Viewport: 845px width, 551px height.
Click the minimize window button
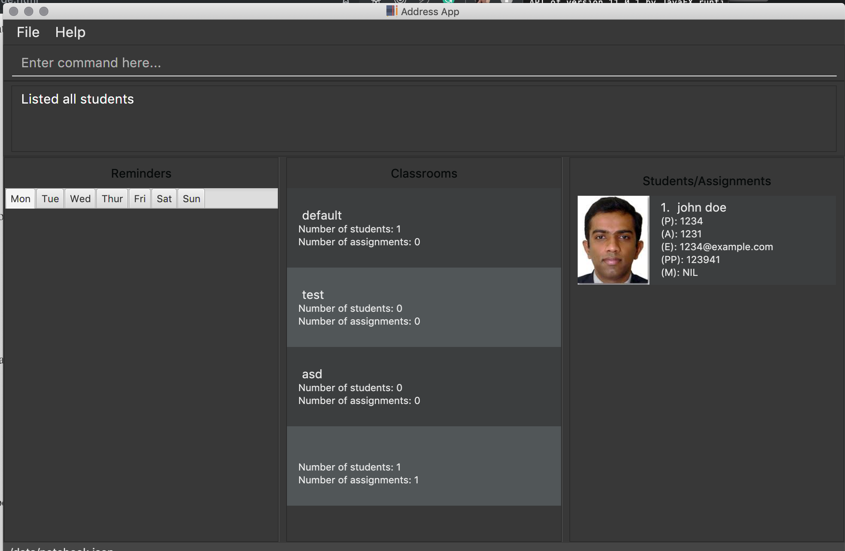coord(29,11)
